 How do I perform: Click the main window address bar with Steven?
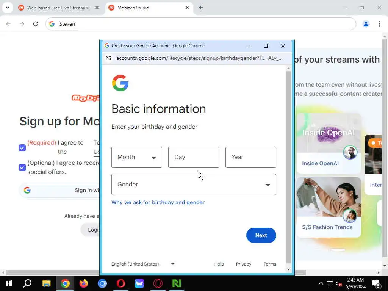[201, 24]
